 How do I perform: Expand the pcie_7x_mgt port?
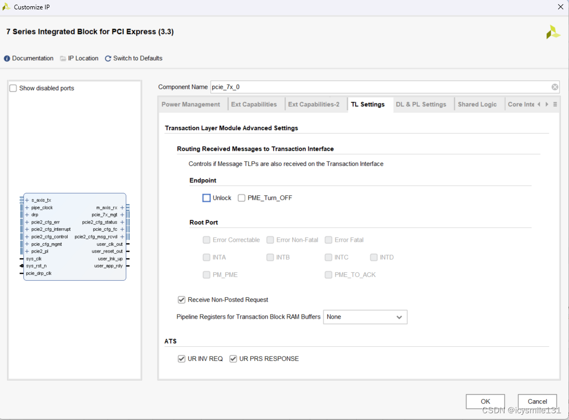[x=122, y=215]
